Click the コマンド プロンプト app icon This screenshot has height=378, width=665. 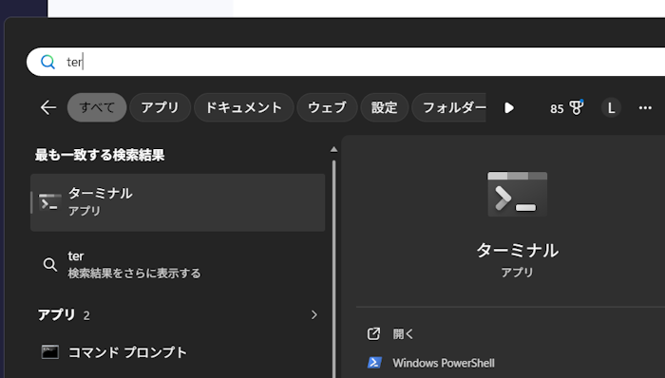[49, 352]
